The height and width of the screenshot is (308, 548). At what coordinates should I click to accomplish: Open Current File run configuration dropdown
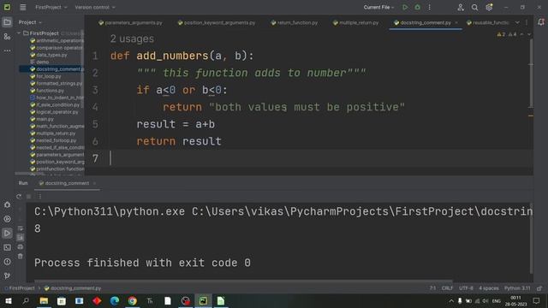pyautogui.click(x=378, y=7)
